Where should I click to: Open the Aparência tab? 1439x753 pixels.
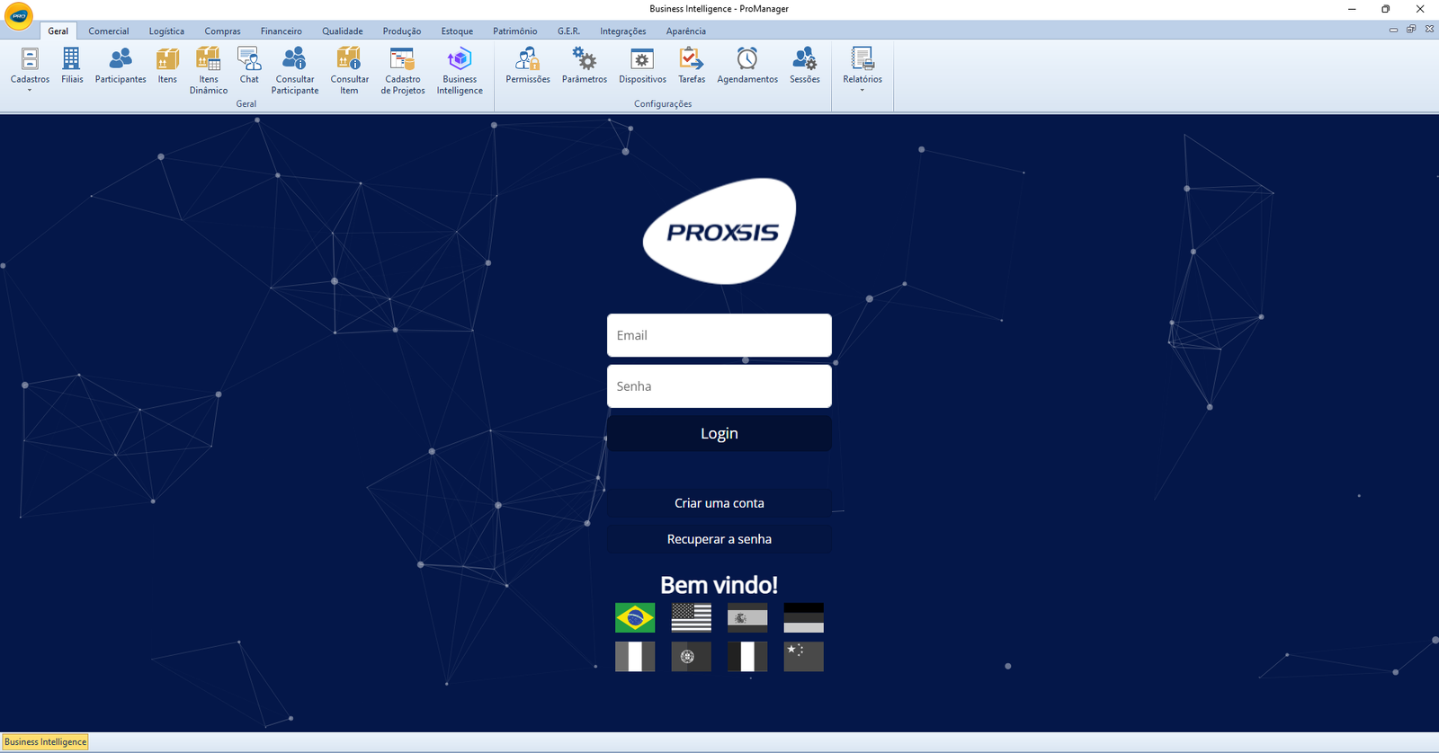[x=686, y=31]
